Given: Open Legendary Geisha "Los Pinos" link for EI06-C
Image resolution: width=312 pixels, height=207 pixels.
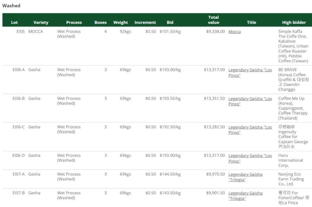Looking at the screenshot, I should [x=250, y=130].
